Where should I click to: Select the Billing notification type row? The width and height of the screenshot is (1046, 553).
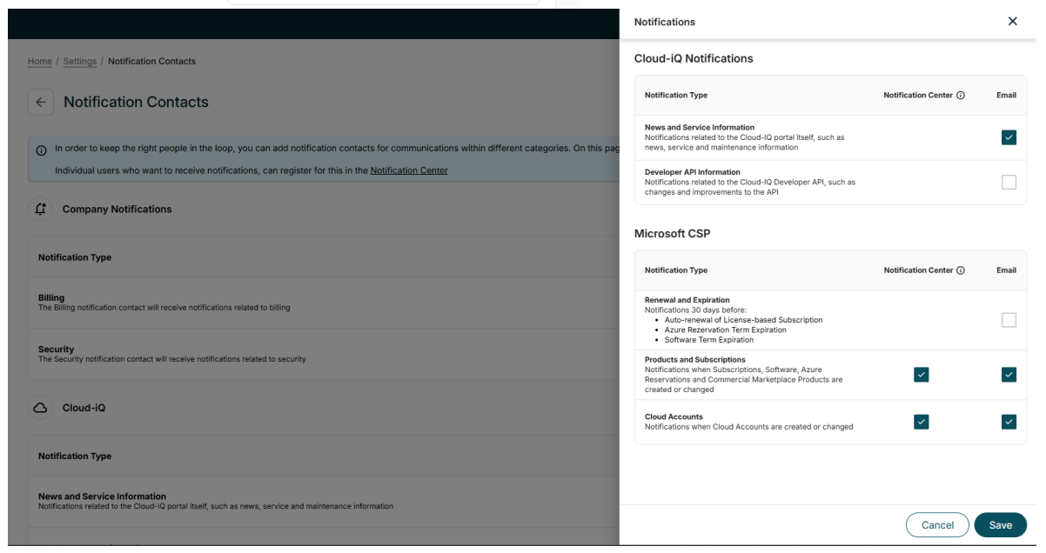click(x=323, y=303)
